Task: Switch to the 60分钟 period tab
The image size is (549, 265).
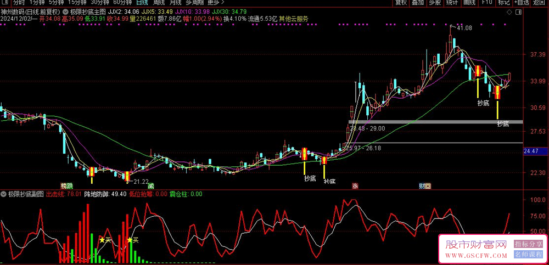Action: tap(122, 3)
